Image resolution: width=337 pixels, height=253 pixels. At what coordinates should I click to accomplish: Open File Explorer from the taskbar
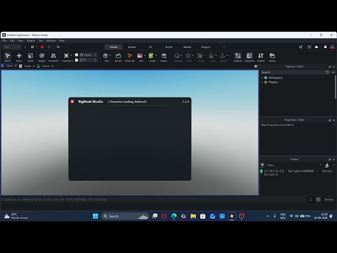coord(193,216)
